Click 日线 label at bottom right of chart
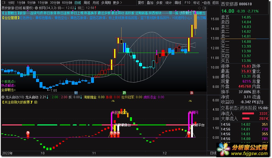This screenshot has width=272, height=158. coord(213,153)
